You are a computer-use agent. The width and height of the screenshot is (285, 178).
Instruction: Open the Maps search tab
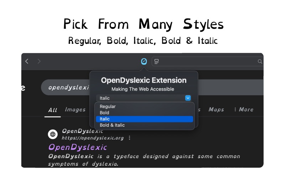pos(216,110)
